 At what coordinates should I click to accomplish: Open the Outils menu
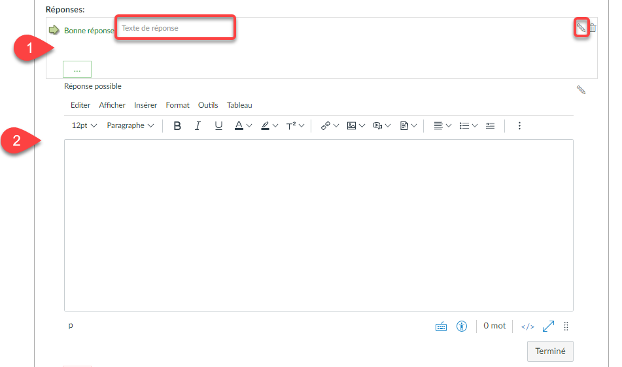pos(208,105)
